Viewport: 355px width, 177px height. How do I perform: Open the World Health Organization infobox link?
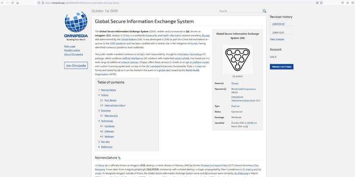[x=243, y=89]
